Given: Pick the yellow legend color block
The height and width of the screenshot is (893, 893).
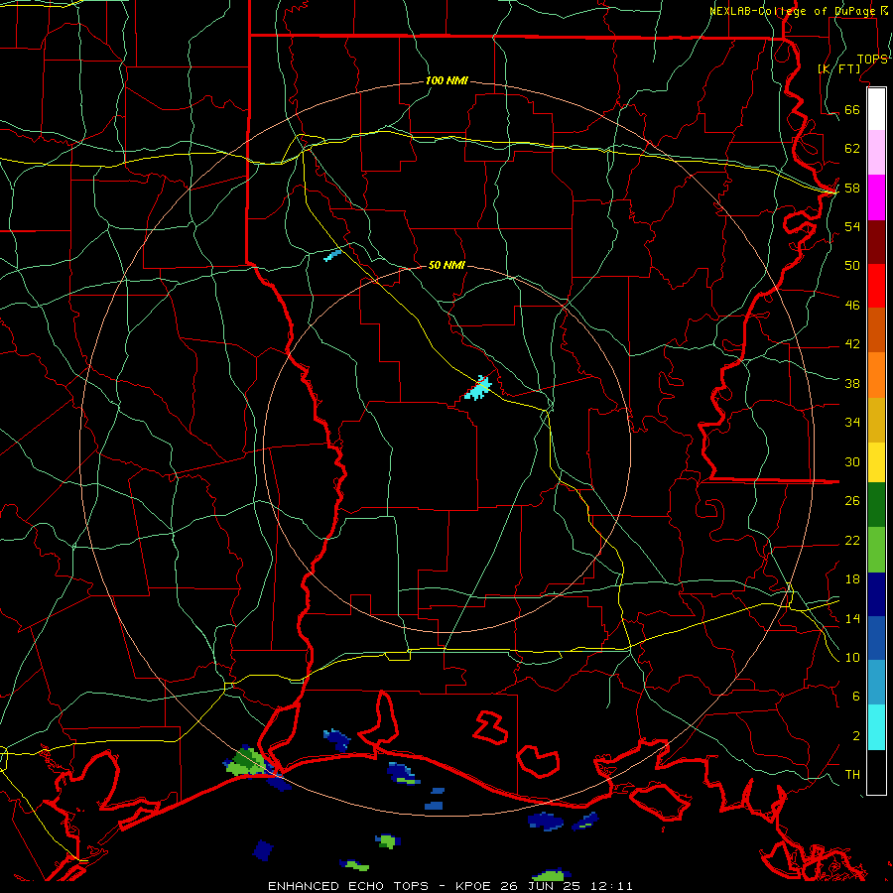Looking at the screenshot, I should coord(876,462).
